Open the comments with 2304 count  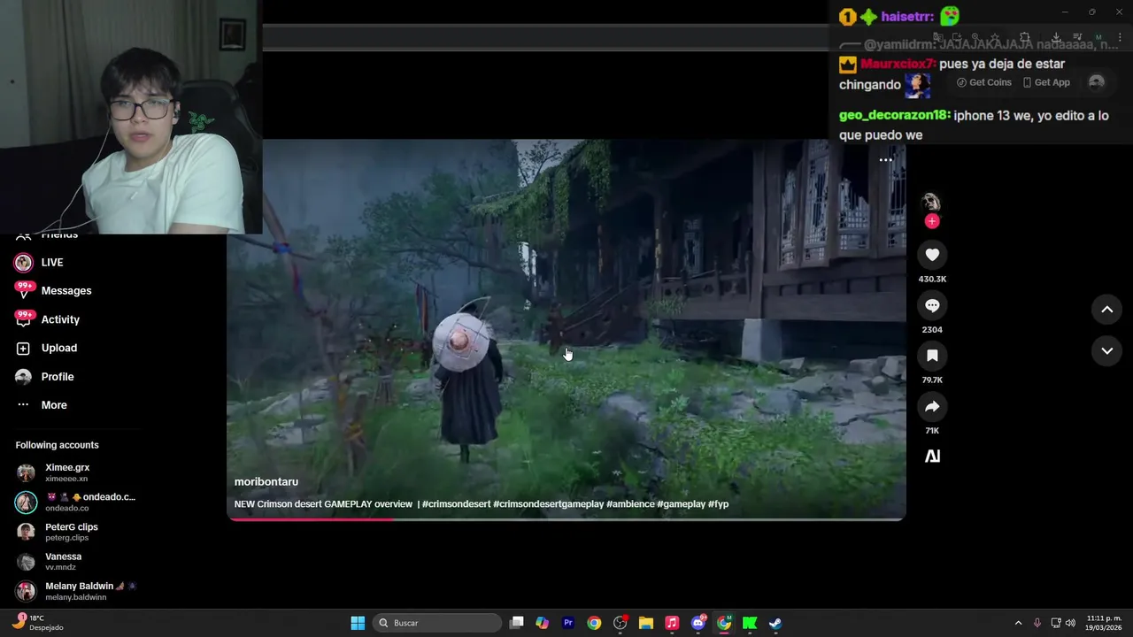point(932,305)
